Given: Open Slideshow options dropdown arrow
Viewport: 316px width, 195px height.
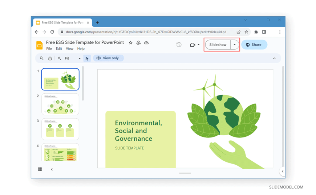Looking at the screenshot, I should click(x=235, y=44).
